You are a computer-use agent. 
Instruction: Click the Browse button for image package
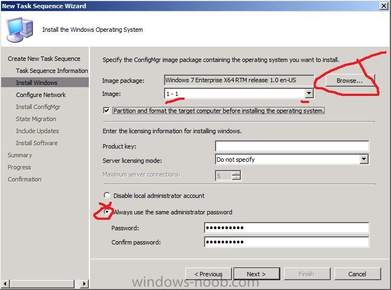[x=350, y=81]
